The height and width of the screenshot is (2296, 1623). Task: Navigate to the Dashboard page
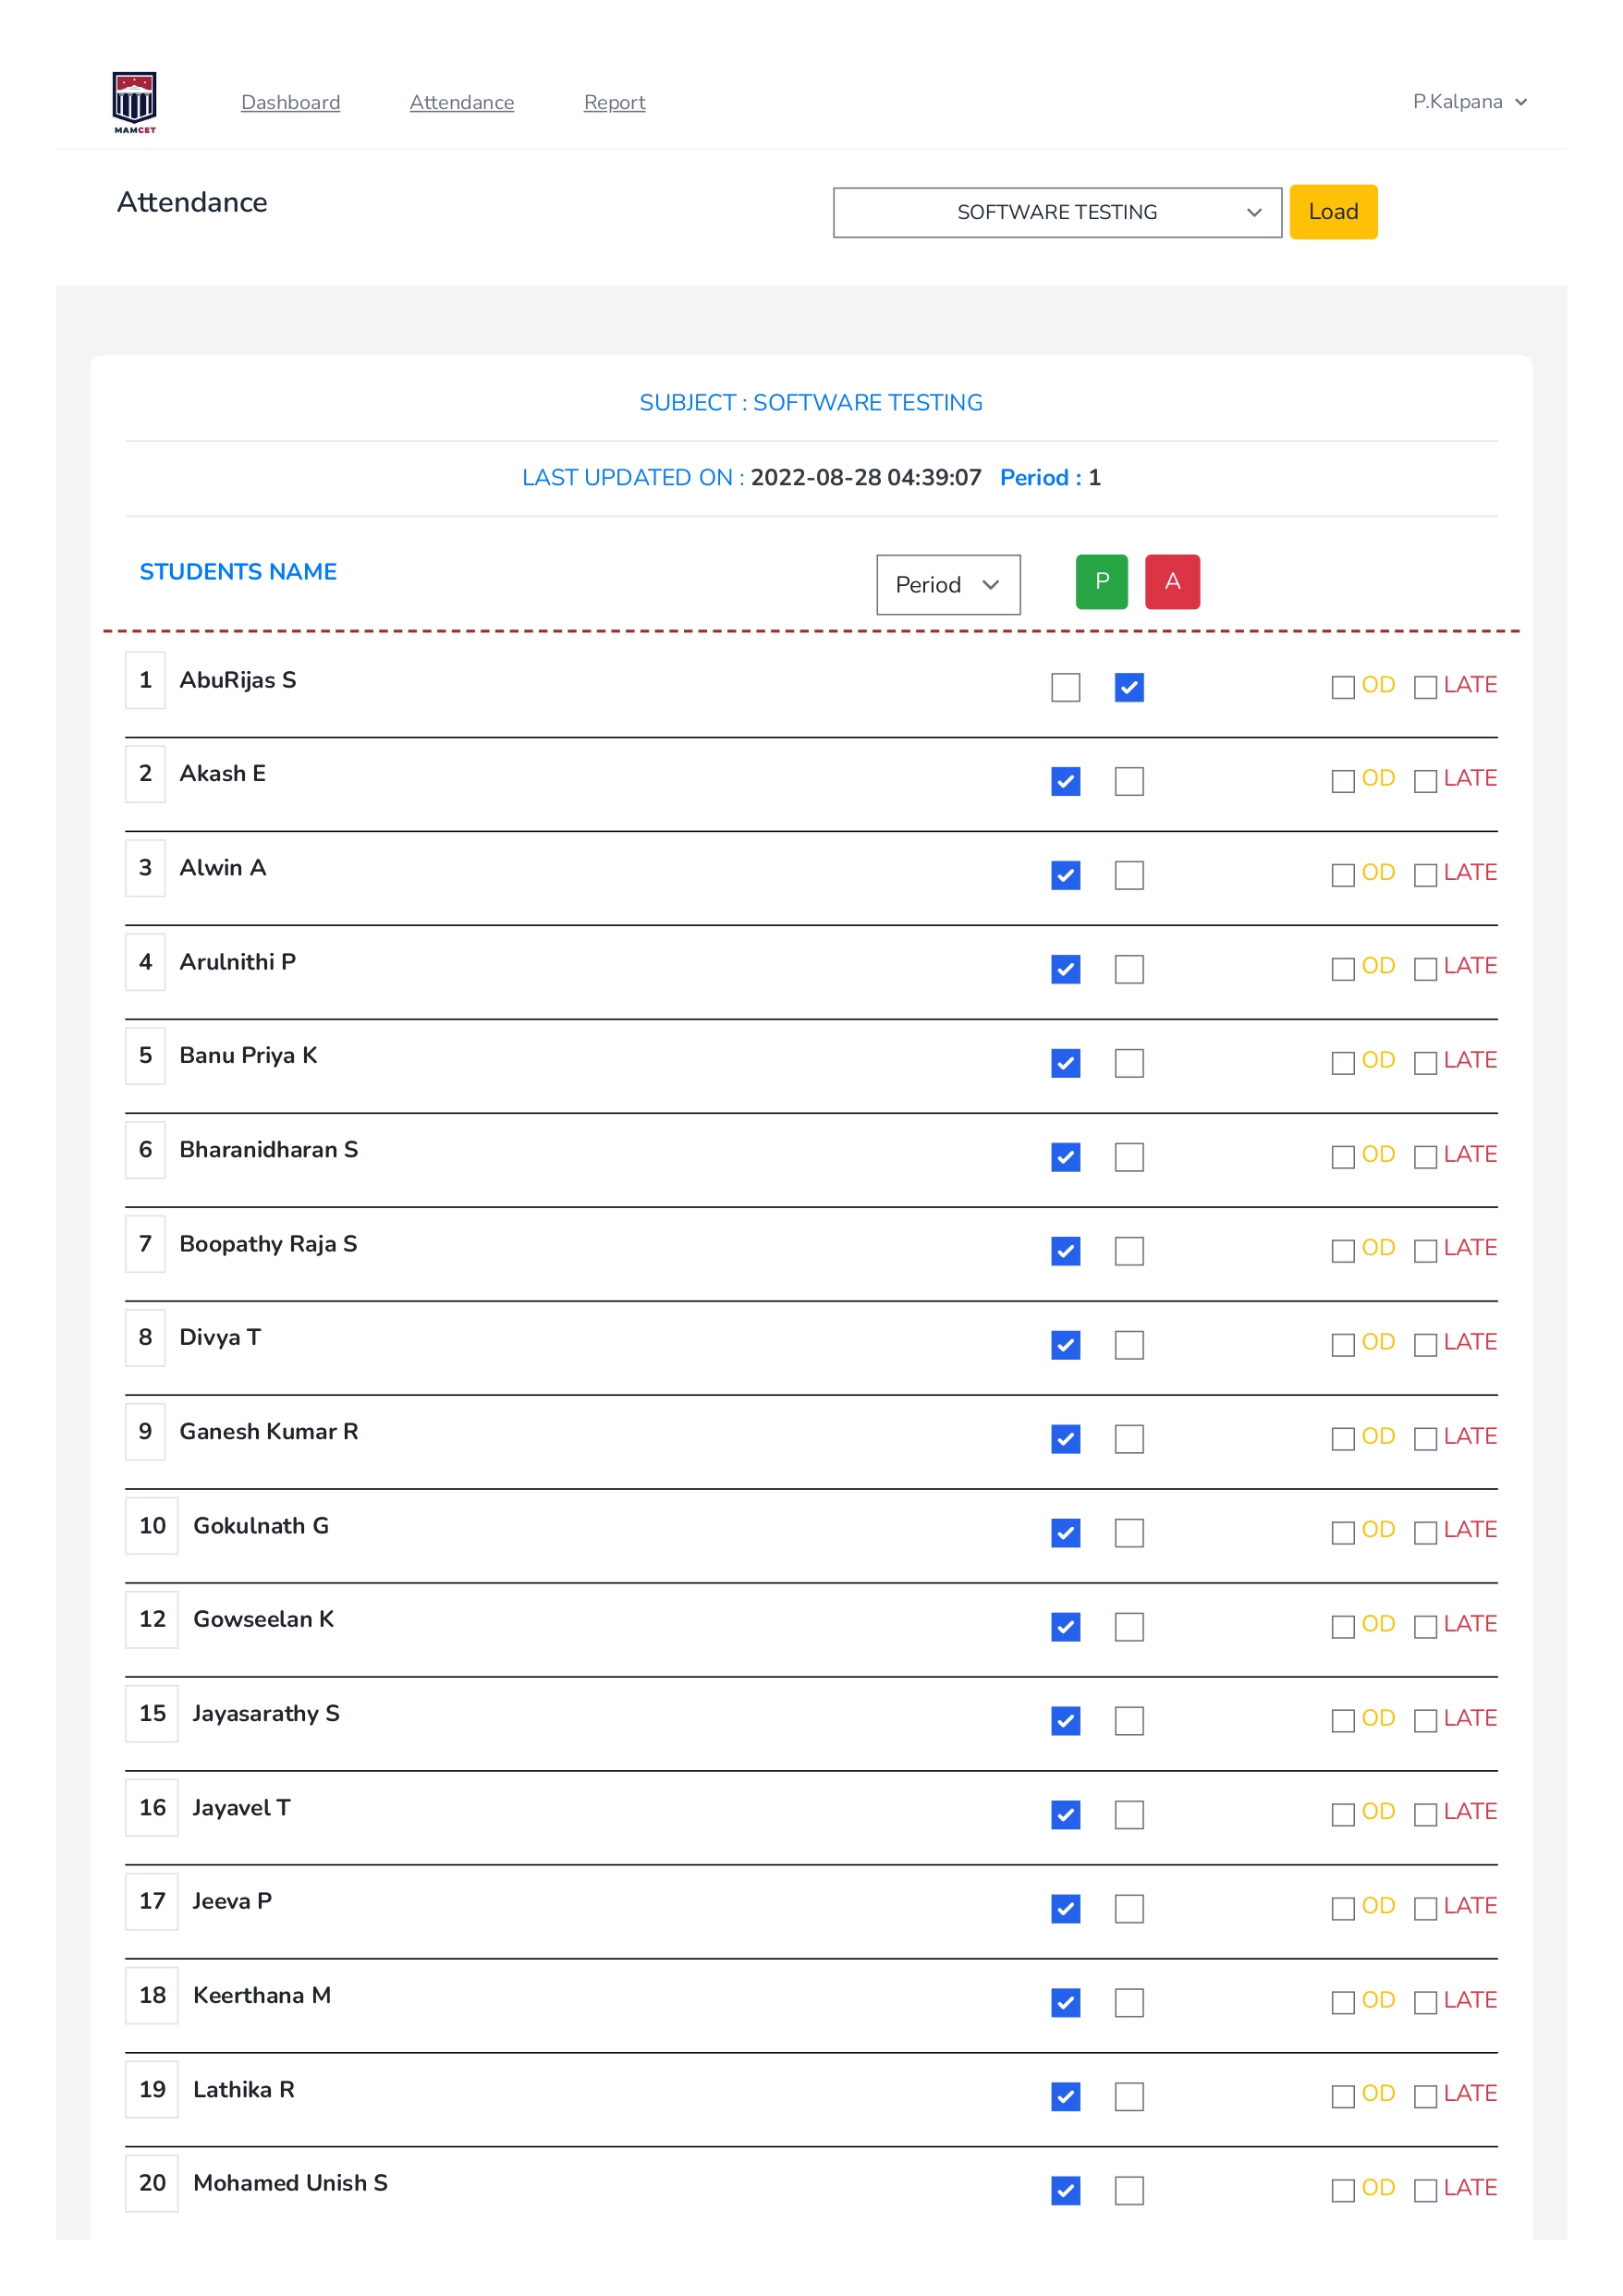pyautogui.click(x=290, y=102)
